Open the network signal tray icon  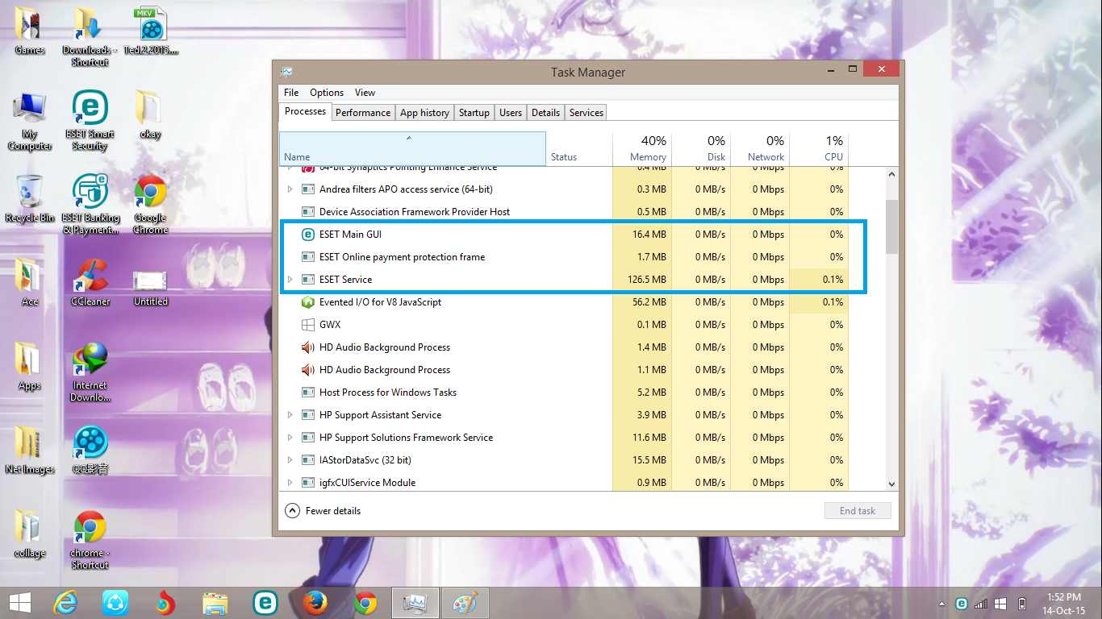pyautogui.click(x=981, y=603)
